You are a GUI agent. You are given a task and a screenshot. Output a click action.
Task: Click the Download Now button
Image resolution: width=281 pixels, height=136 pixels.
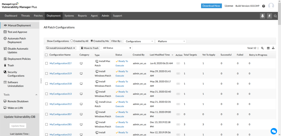[x=211, y=6]
